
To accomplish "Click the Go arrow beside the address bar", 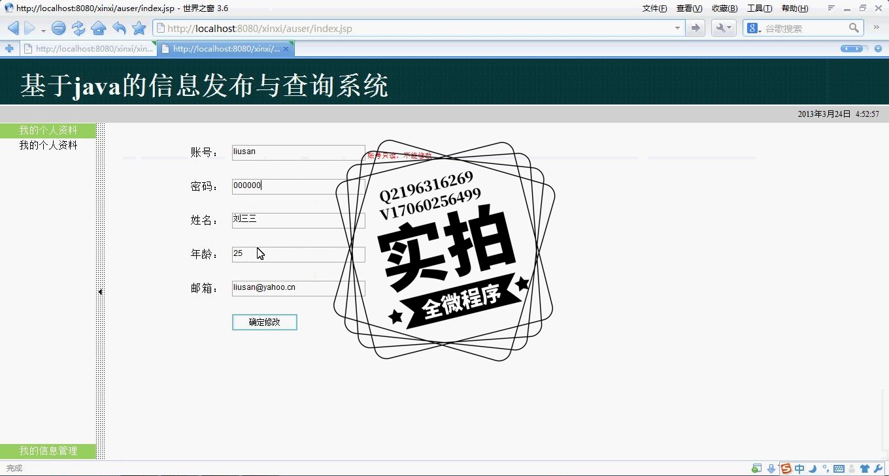I will click(696, 28).
